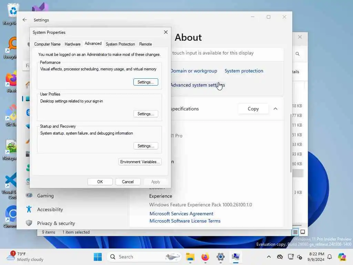Open Microsoft Software License Terms link
Viewport: 353px width, 265px height.
[185, 221]
